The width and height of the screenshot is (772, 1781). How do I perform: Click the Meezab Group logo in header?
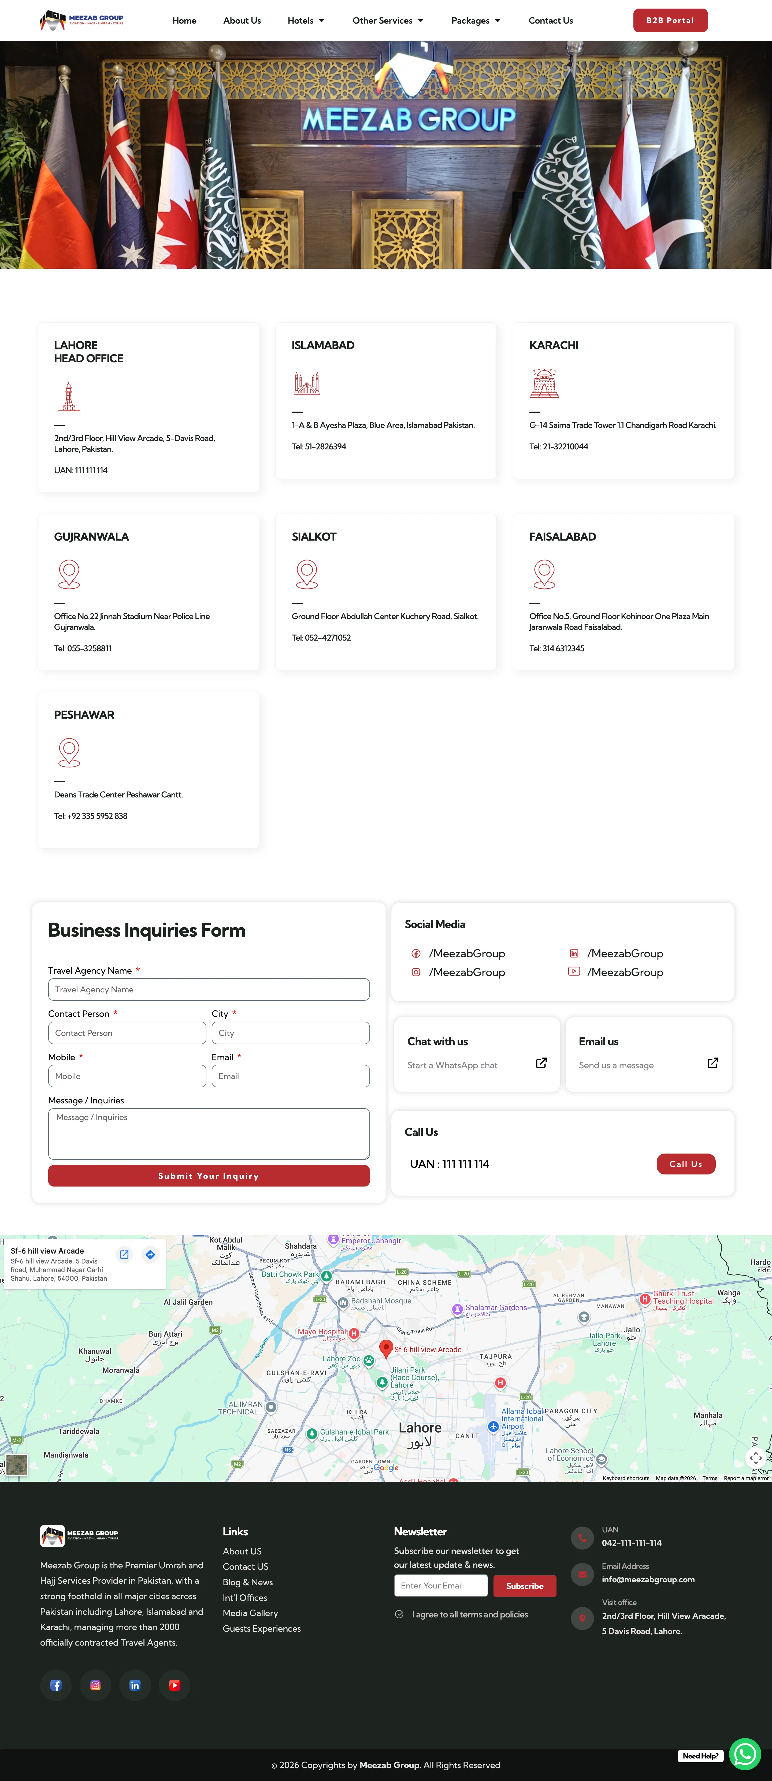coord(81,20)
